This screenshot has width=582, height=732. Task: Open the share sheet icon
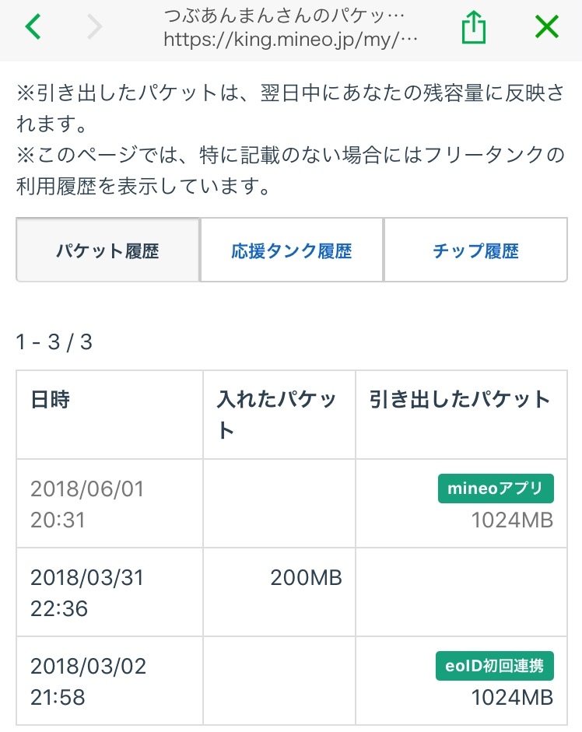(473, 28)
